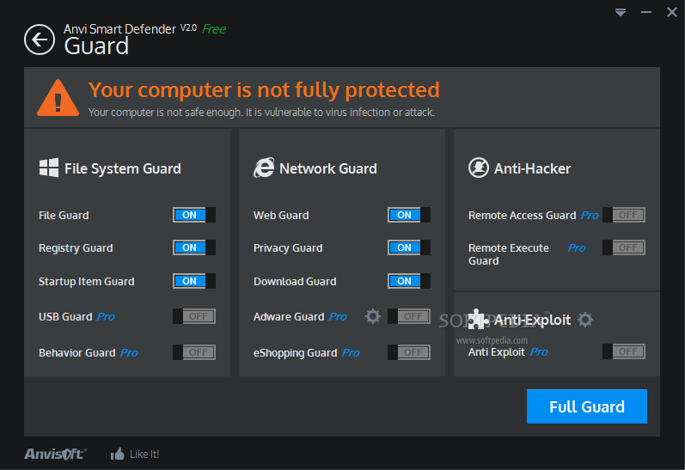Viewport: 685px width, 470px height.
Task: Click the Pro label beside Behavior Guard
Action: tap(129, 352)
